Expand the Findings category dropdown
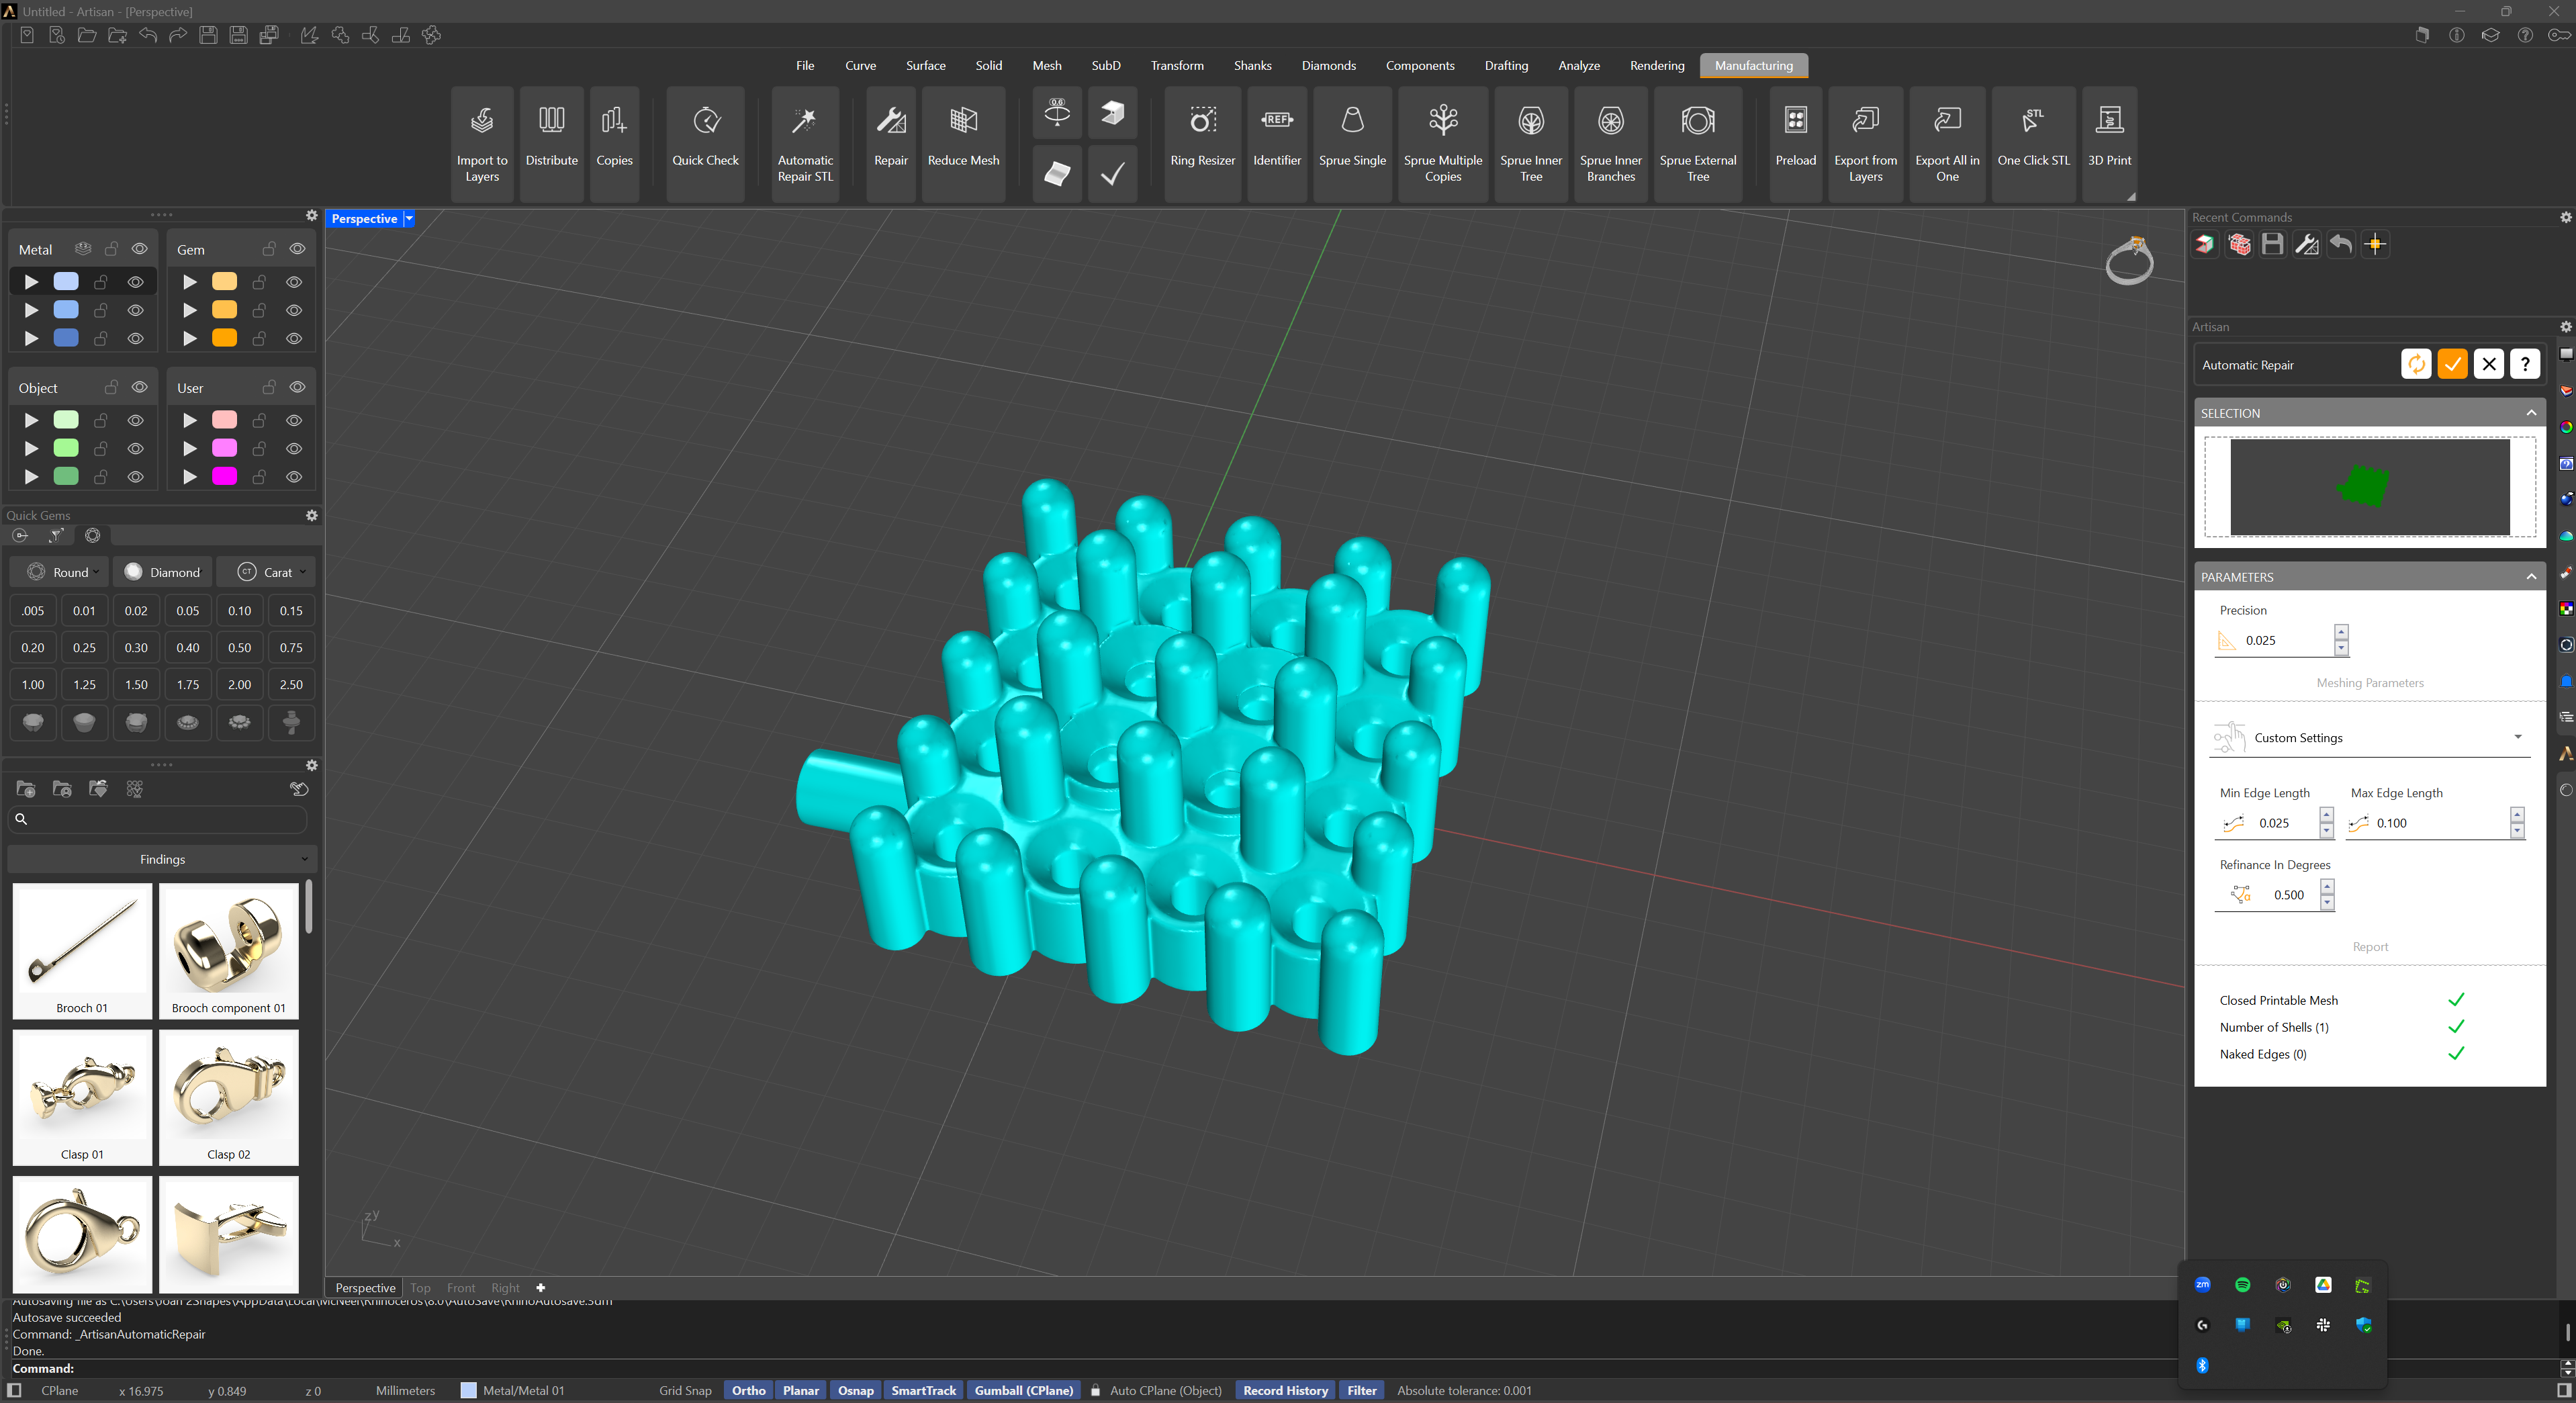Viewport: 2576px width, 1403px height. tap(162, 859)
